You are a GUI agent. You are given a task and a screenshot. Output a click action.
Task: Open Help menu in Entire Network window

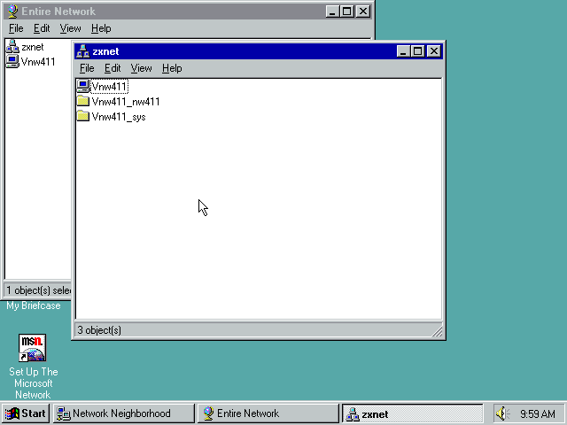[x=101, y=28]
